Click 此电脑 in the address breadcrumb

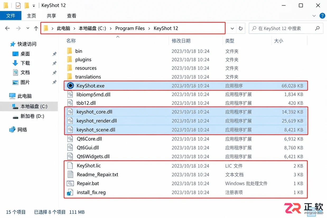(63, 28)
